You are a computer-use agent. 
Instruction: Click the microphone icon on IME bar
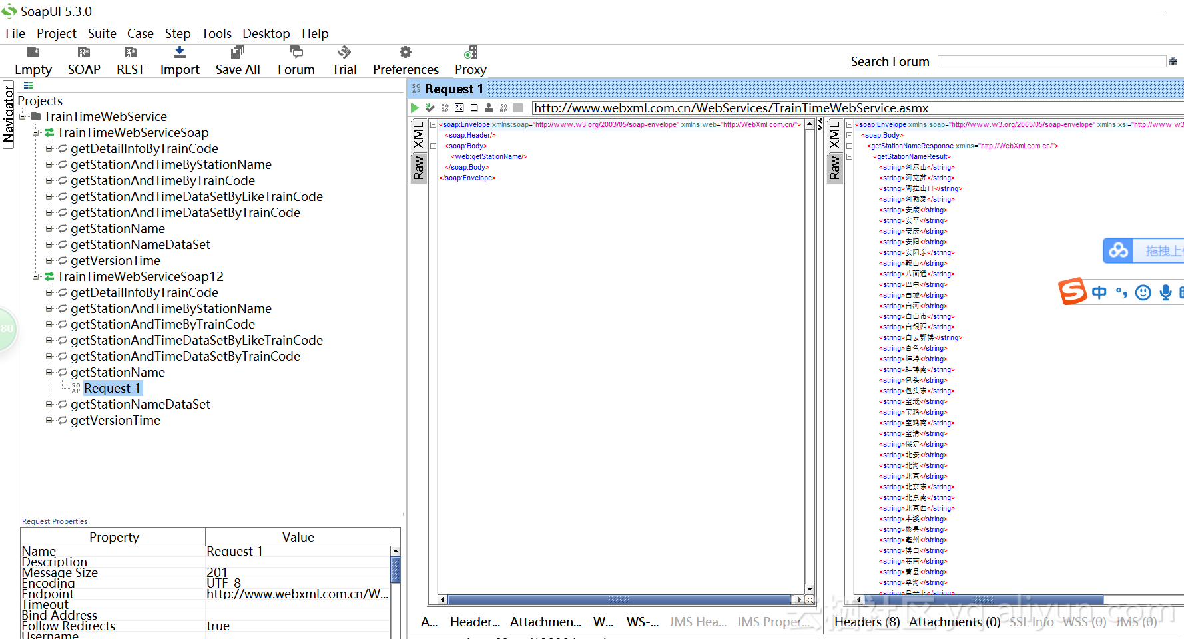tap(1165, 292)
